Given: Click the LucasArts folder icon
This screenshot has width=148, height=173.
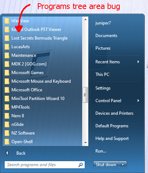Looking at the screenshot, I should click(7, 47).
